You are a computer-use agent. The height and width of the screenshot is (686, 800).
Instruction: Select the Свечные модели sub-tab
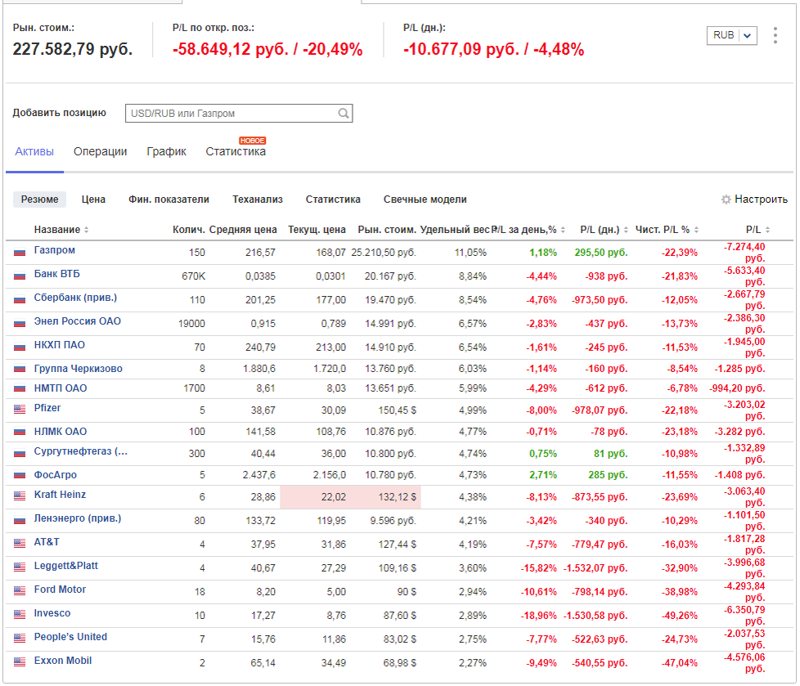(425, 200)
